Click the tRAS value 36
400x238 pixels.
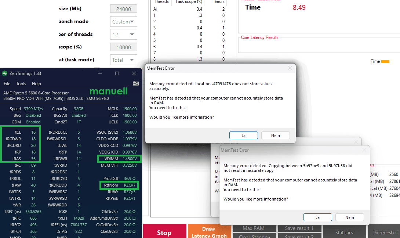[x=33, y=159]
